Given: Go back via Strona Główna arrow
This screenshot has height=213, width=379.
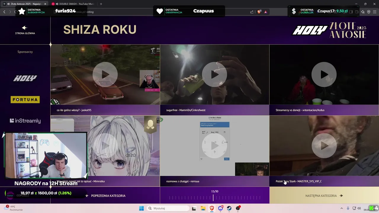Looking at the screenshot, I should tap(25, 30).
